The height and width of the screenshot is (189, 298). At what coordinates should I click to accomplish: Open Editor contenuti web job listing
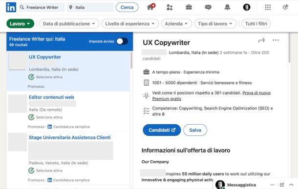coord(51,97)
